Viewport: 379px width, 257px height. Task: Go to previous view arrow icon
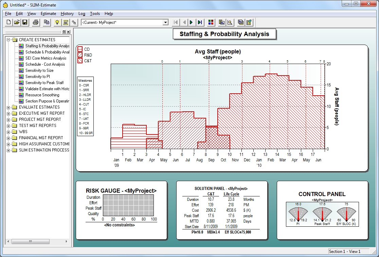184,22
